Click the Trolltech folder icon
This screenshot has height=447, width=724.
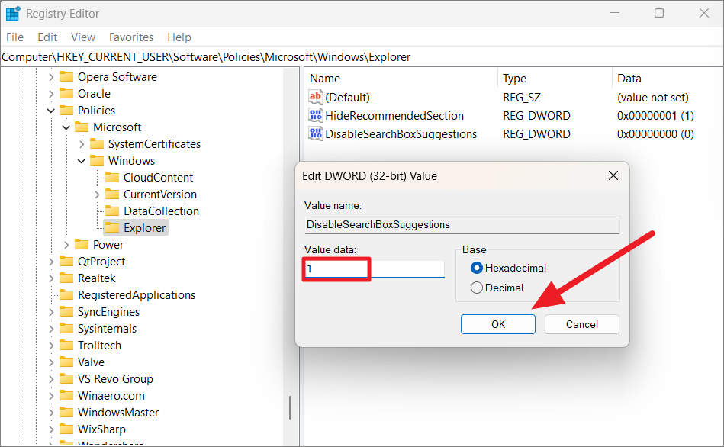[66, 345]
